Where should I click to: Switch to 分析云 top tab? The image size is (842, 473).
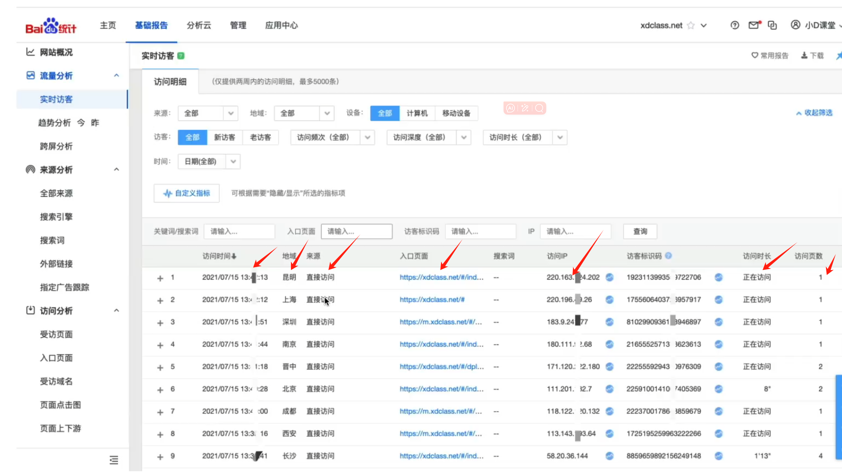click(x=199, y=26)
